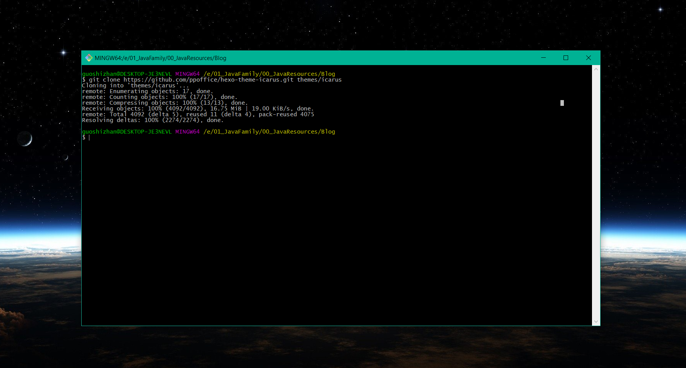Click the yellow Blog path in last prompt

pyautogui.click(x=269, y=132)
